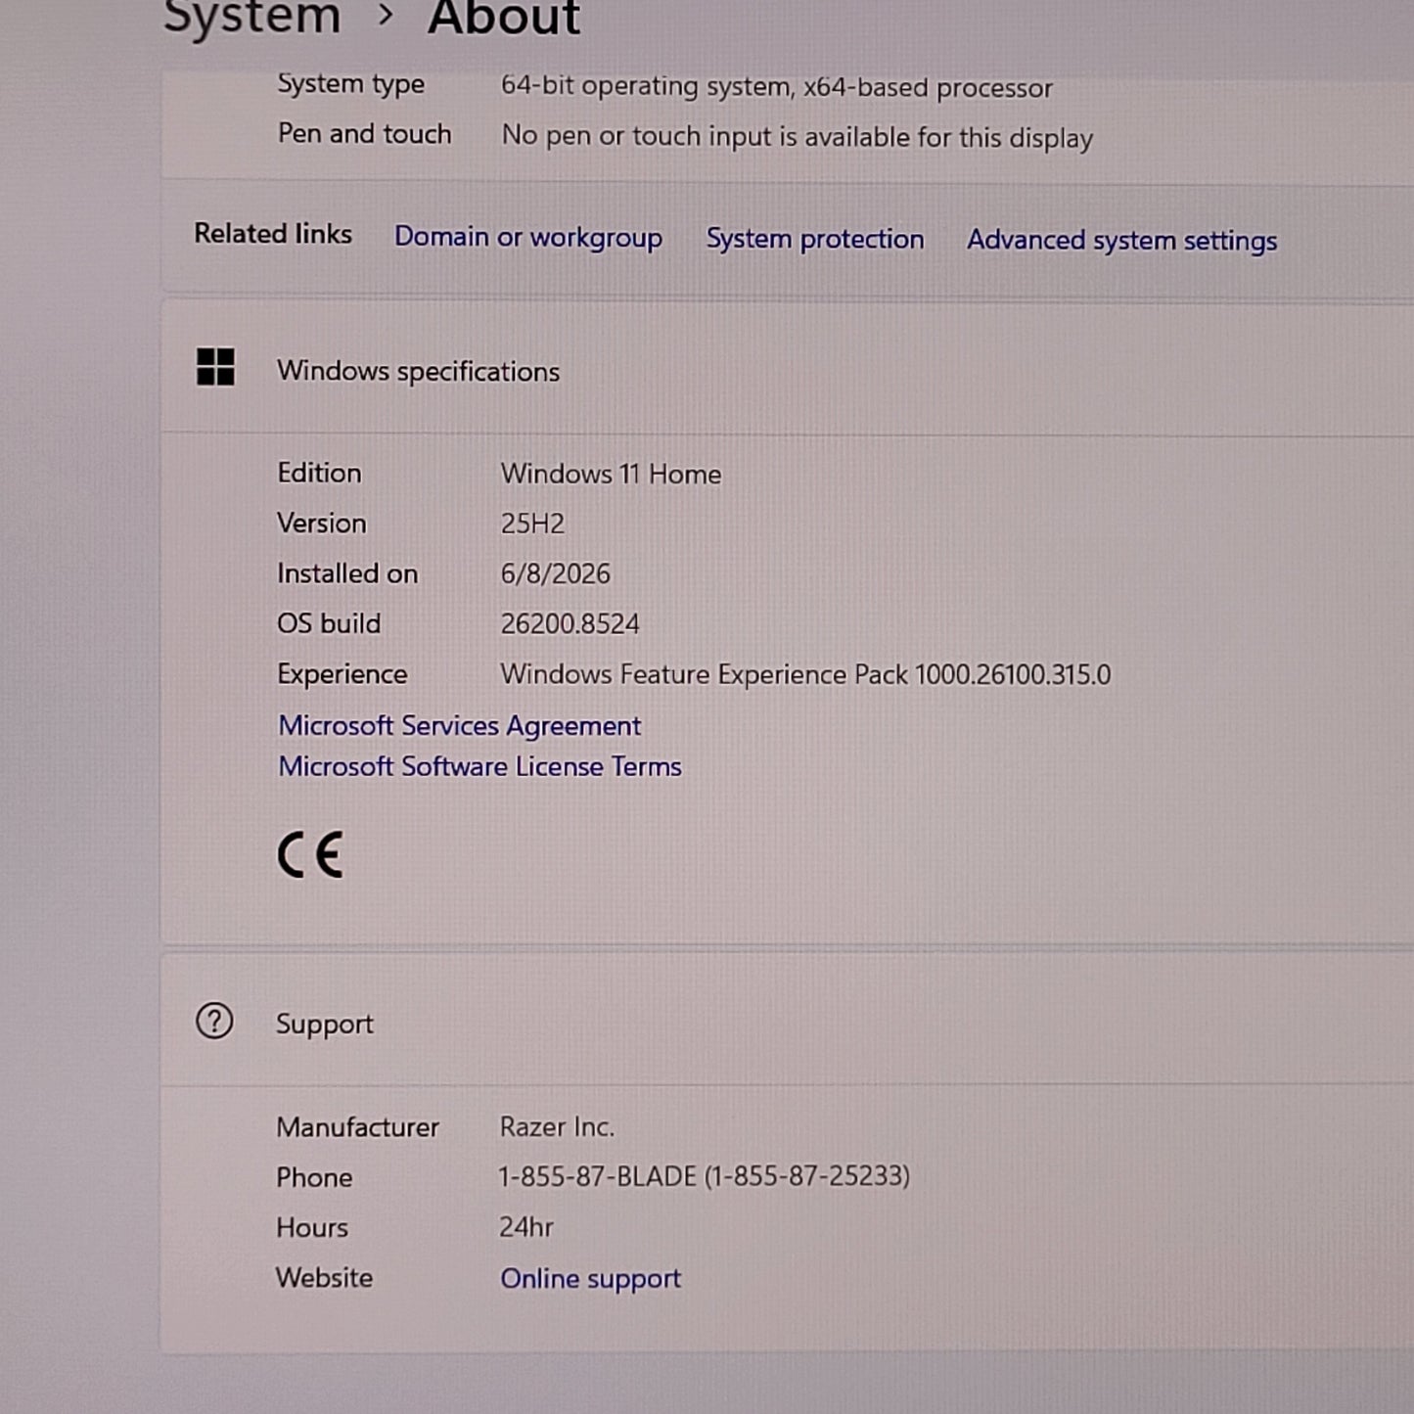This screenshot has height=1414, width=1414.
Task: Click the Pen and touch label
Action: pos(365,134)
